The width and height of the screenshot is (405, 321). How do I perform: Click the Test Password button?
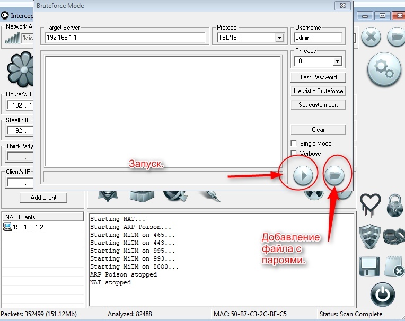pyautogui.click(x=318, y=77)
